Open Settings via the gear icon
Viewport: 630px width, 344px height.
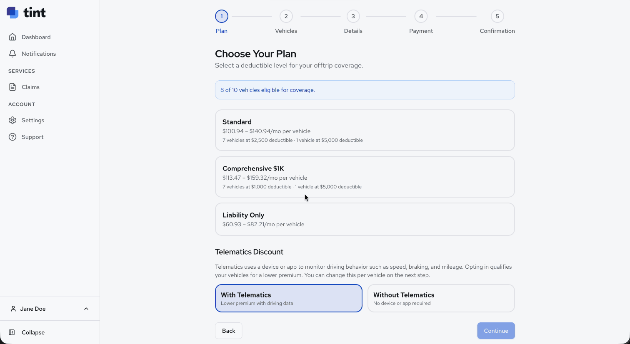click(x=13, y=120)
